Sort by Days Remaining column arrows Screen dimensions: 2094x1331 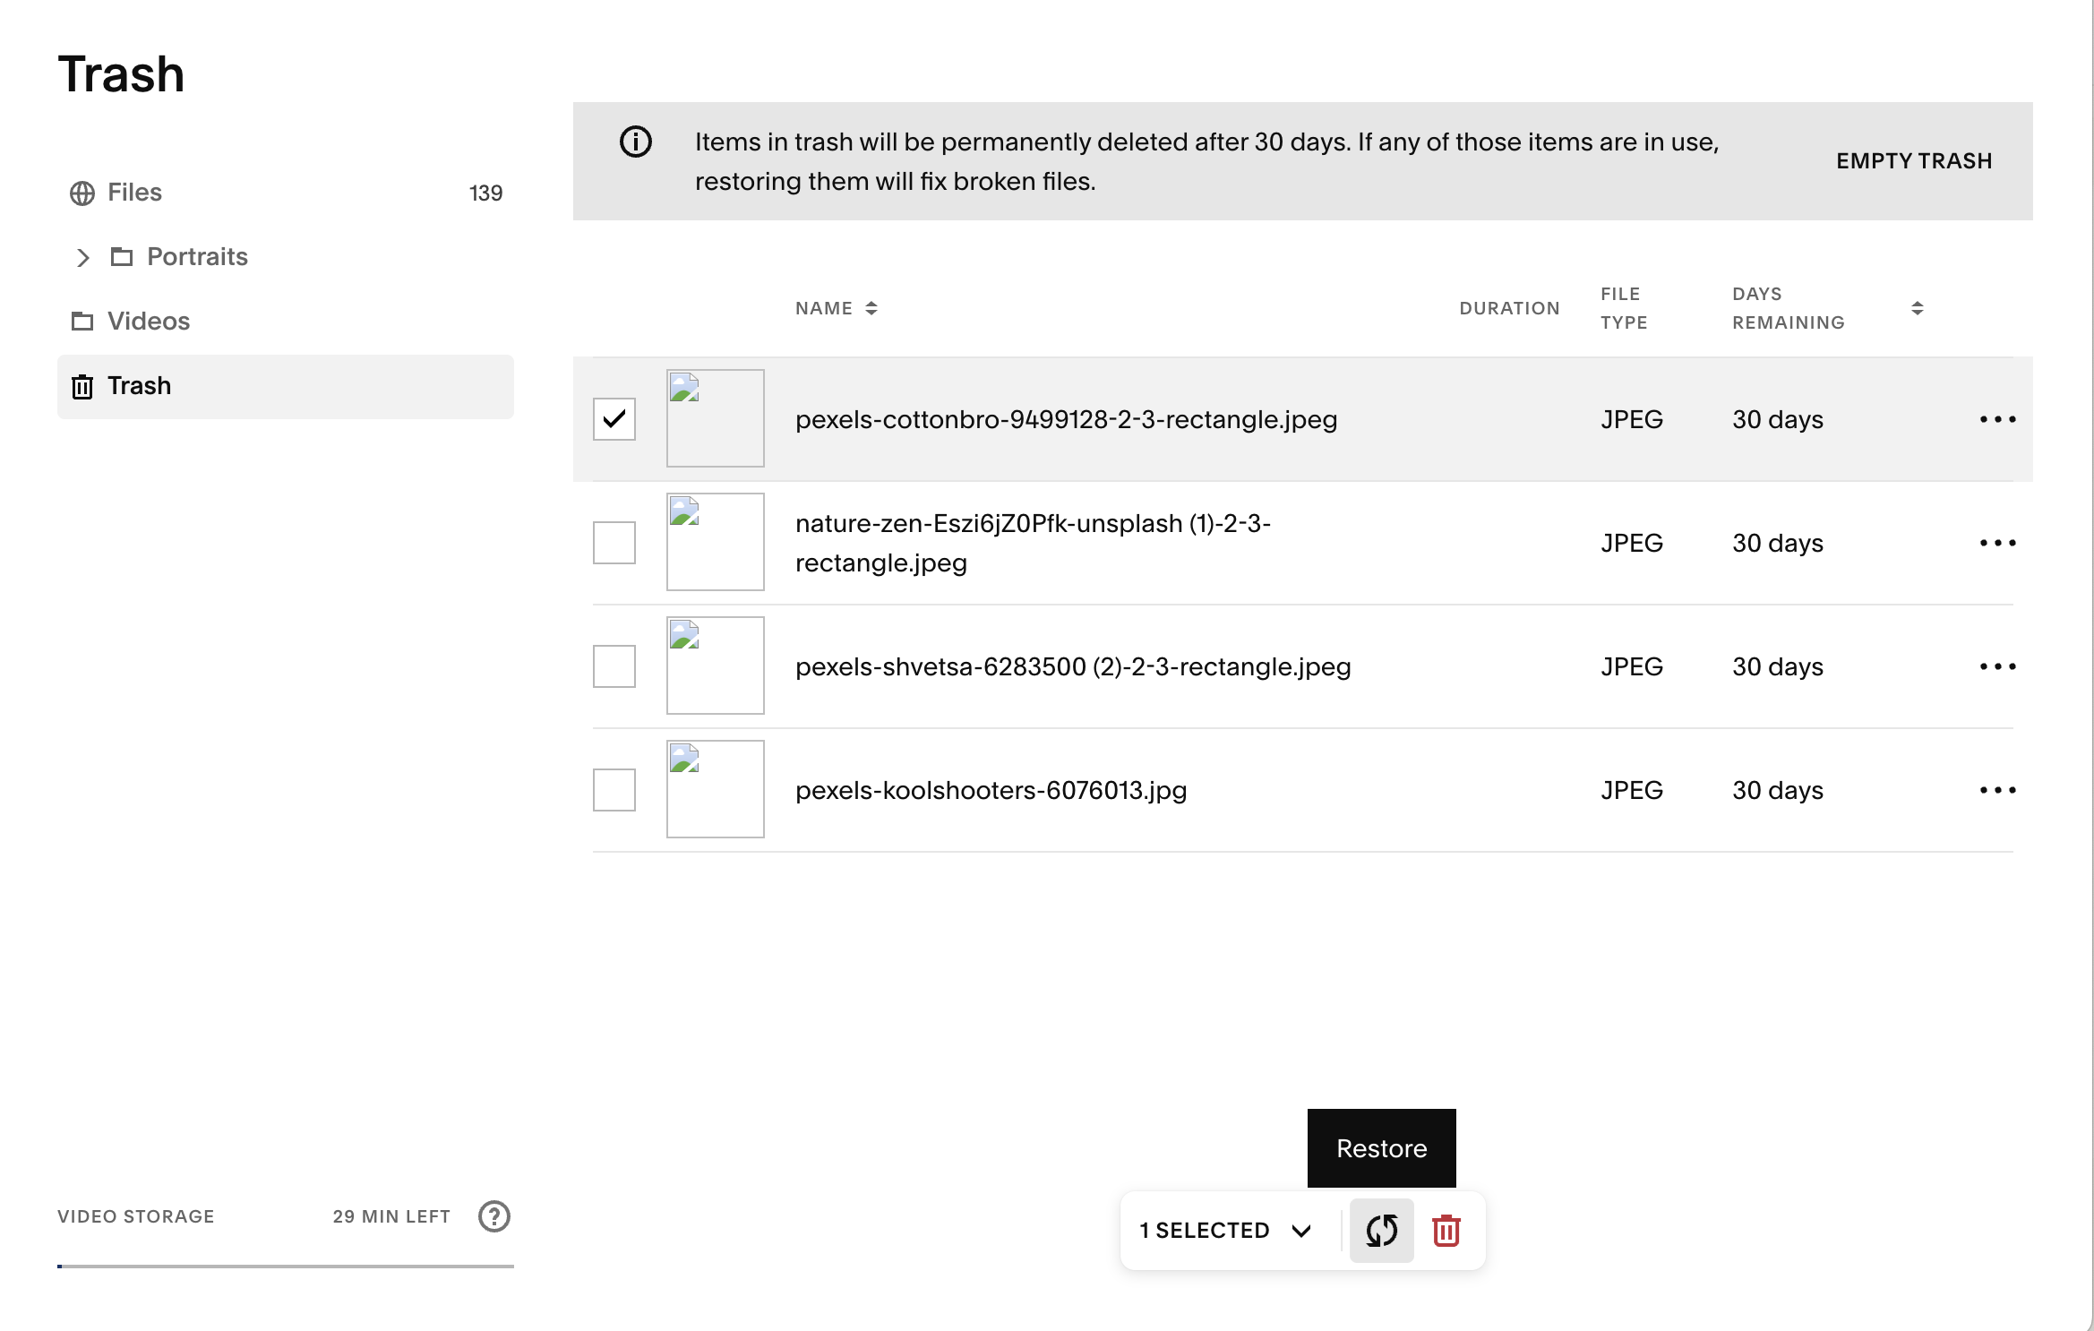1917,308
